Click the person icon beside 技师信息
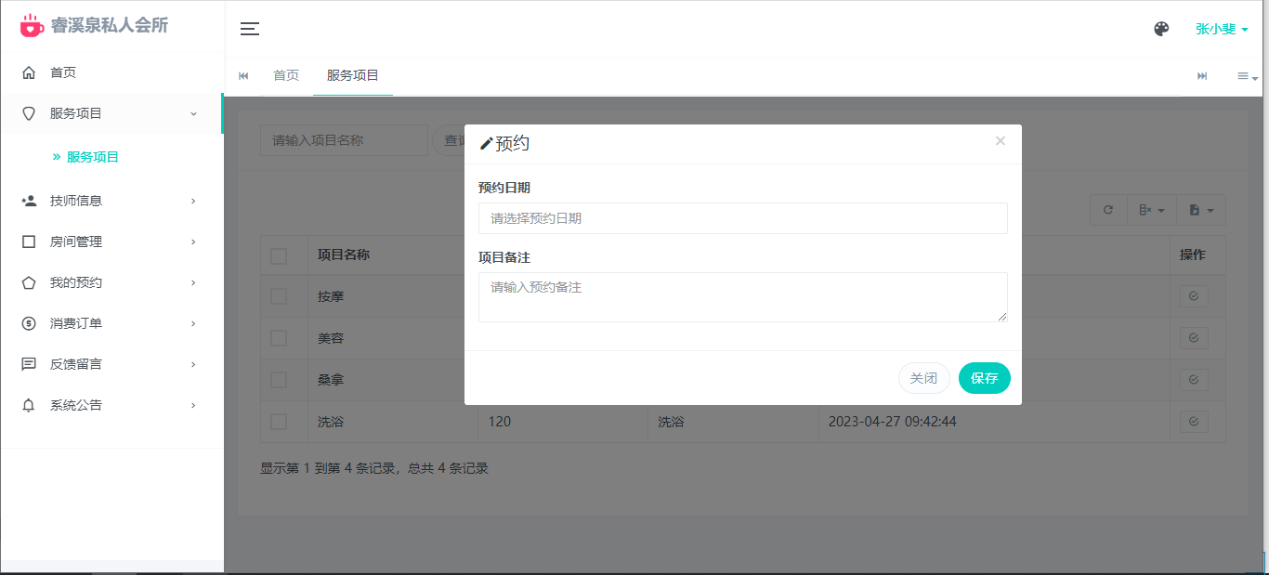This screenshot has height=575, width=1269. 29,201
